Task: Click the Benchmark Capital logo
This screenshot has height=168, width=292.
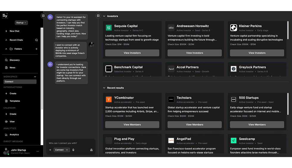Action: (x=108, y=69)
